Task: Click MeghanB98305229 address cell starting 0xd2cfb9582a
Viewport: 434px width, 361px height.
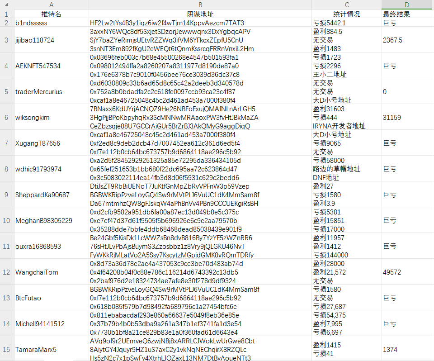Action: click(x=200, y=220)
